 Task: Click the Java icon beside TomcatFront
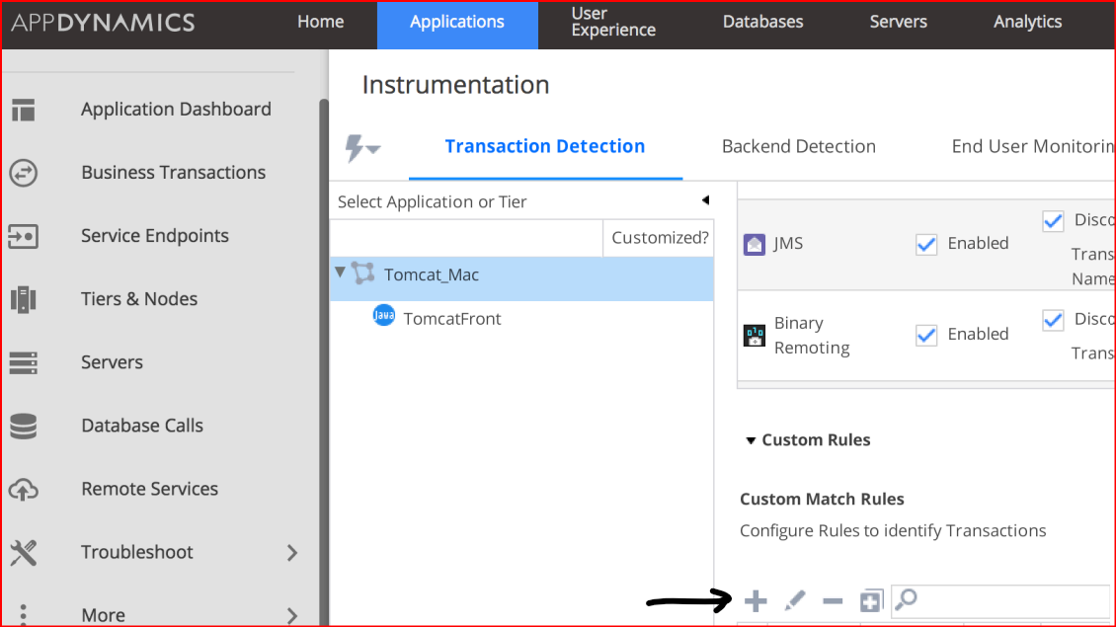tap(383, 315)
